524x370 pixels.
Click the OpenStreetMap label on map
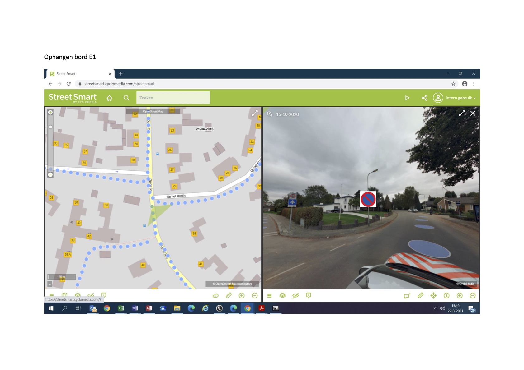(153, 111)
